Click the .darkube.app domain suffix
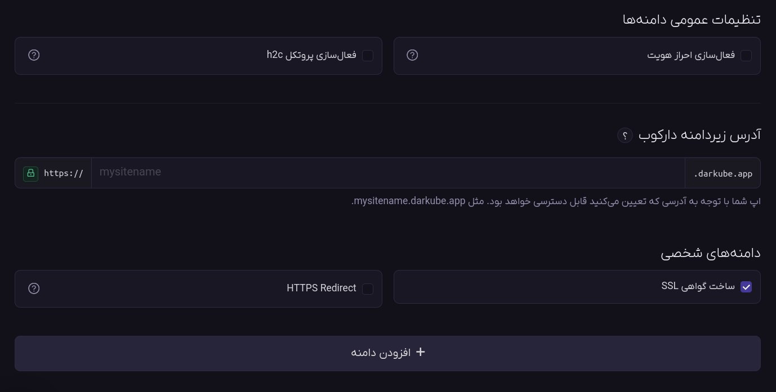 coord(723,173)
